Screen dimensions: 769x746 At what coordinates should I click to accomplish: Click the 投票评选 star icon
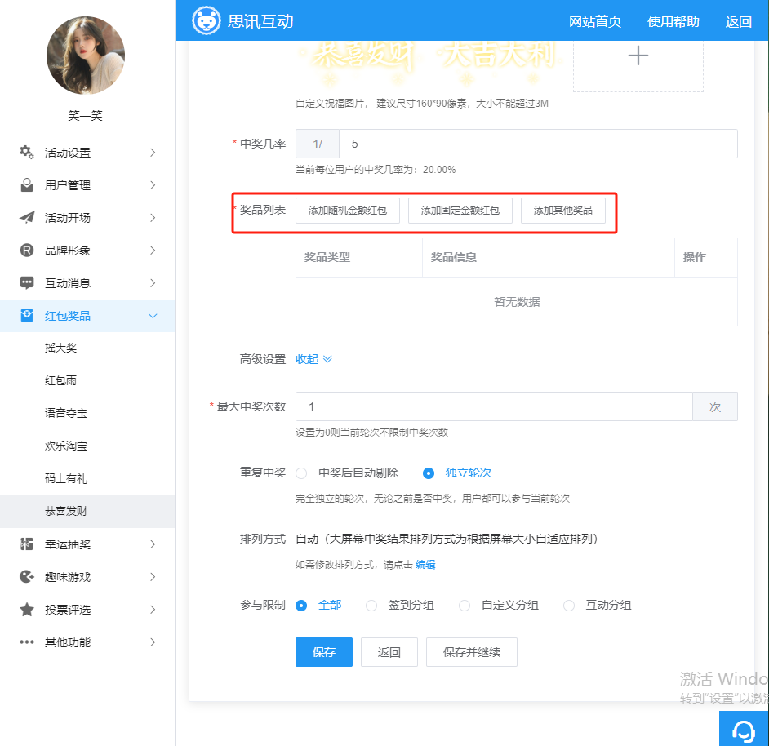(x=26, y=610)
